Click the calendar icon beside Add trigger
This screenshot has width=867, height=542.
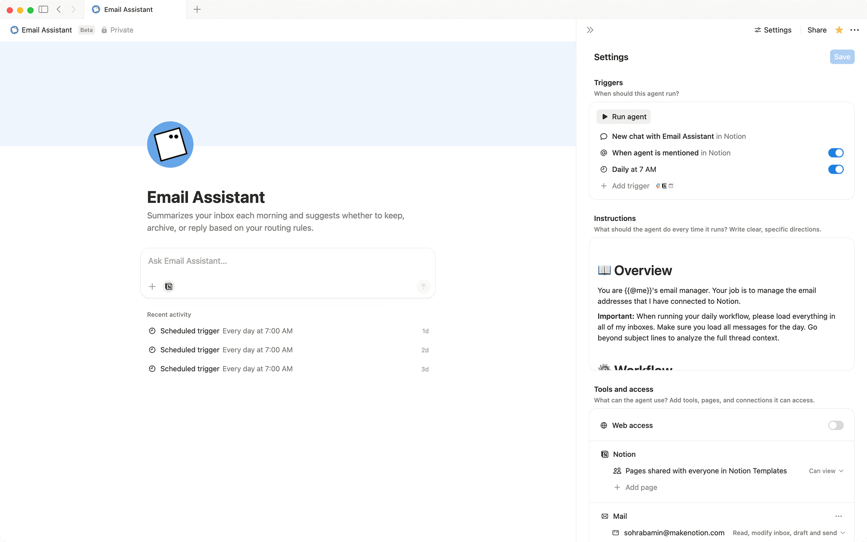point(671,186)
